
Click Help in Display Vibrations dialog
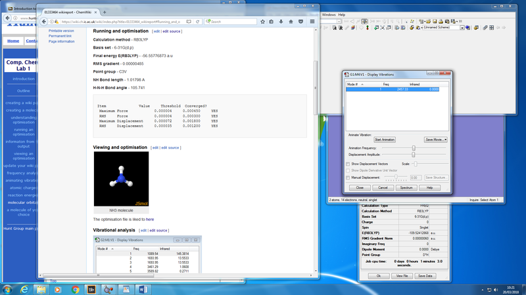pyautogui.click(x=429, y=187)
